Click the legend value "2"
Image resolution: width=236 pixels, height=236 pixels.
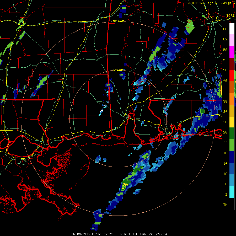point(226,194)
